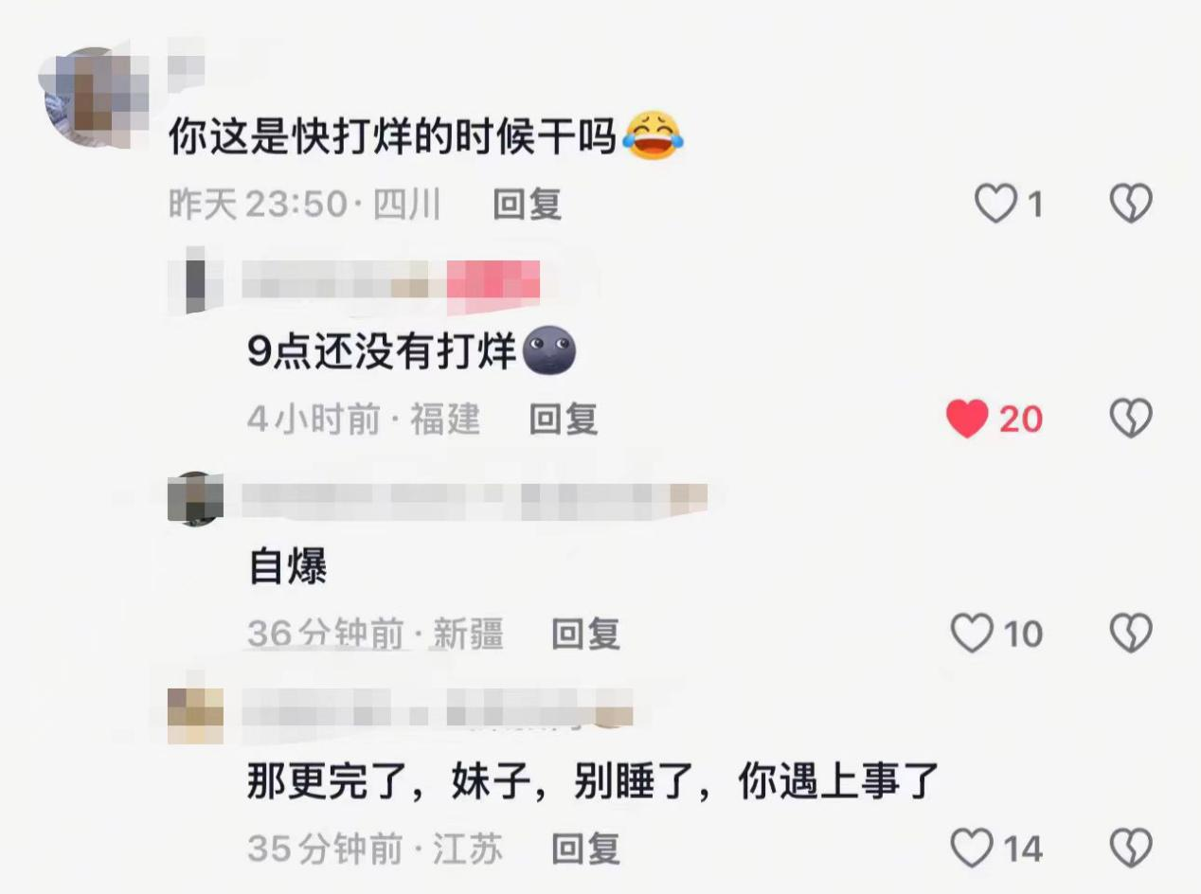Like the Jiangsu reply with 14 likes
This screenshot has width=1201, height=894.
click(972, 849)
